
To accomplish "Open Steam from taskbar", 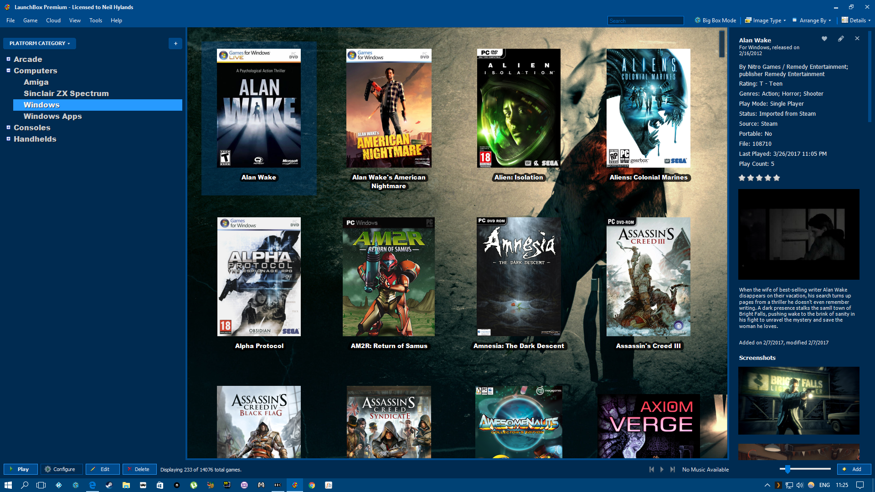I will point(109,485).
